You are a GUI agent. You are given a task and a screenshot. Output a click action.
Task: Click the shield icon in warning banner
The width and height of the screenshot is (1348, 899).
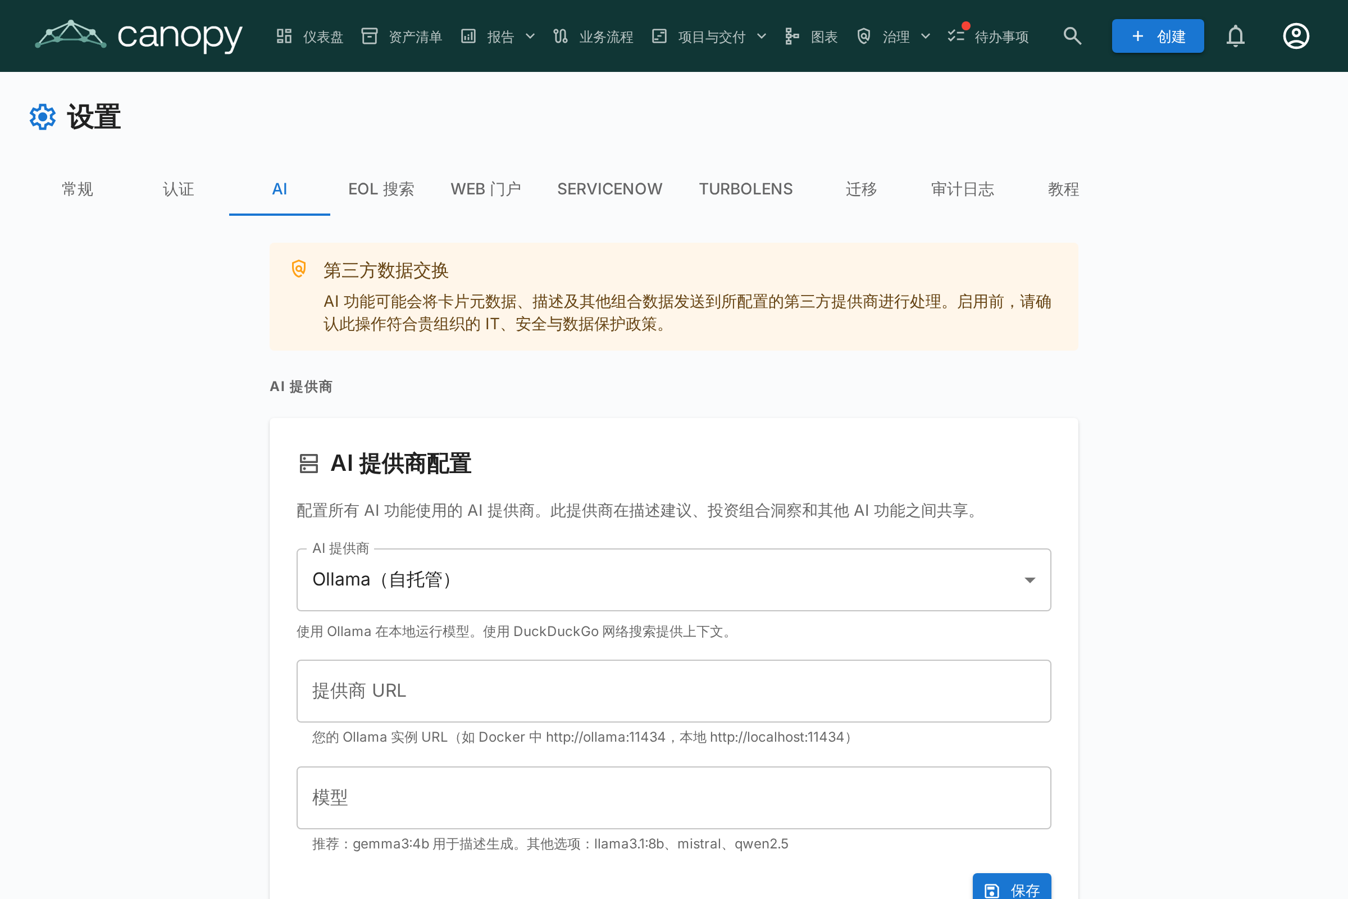tap(299, 269)
